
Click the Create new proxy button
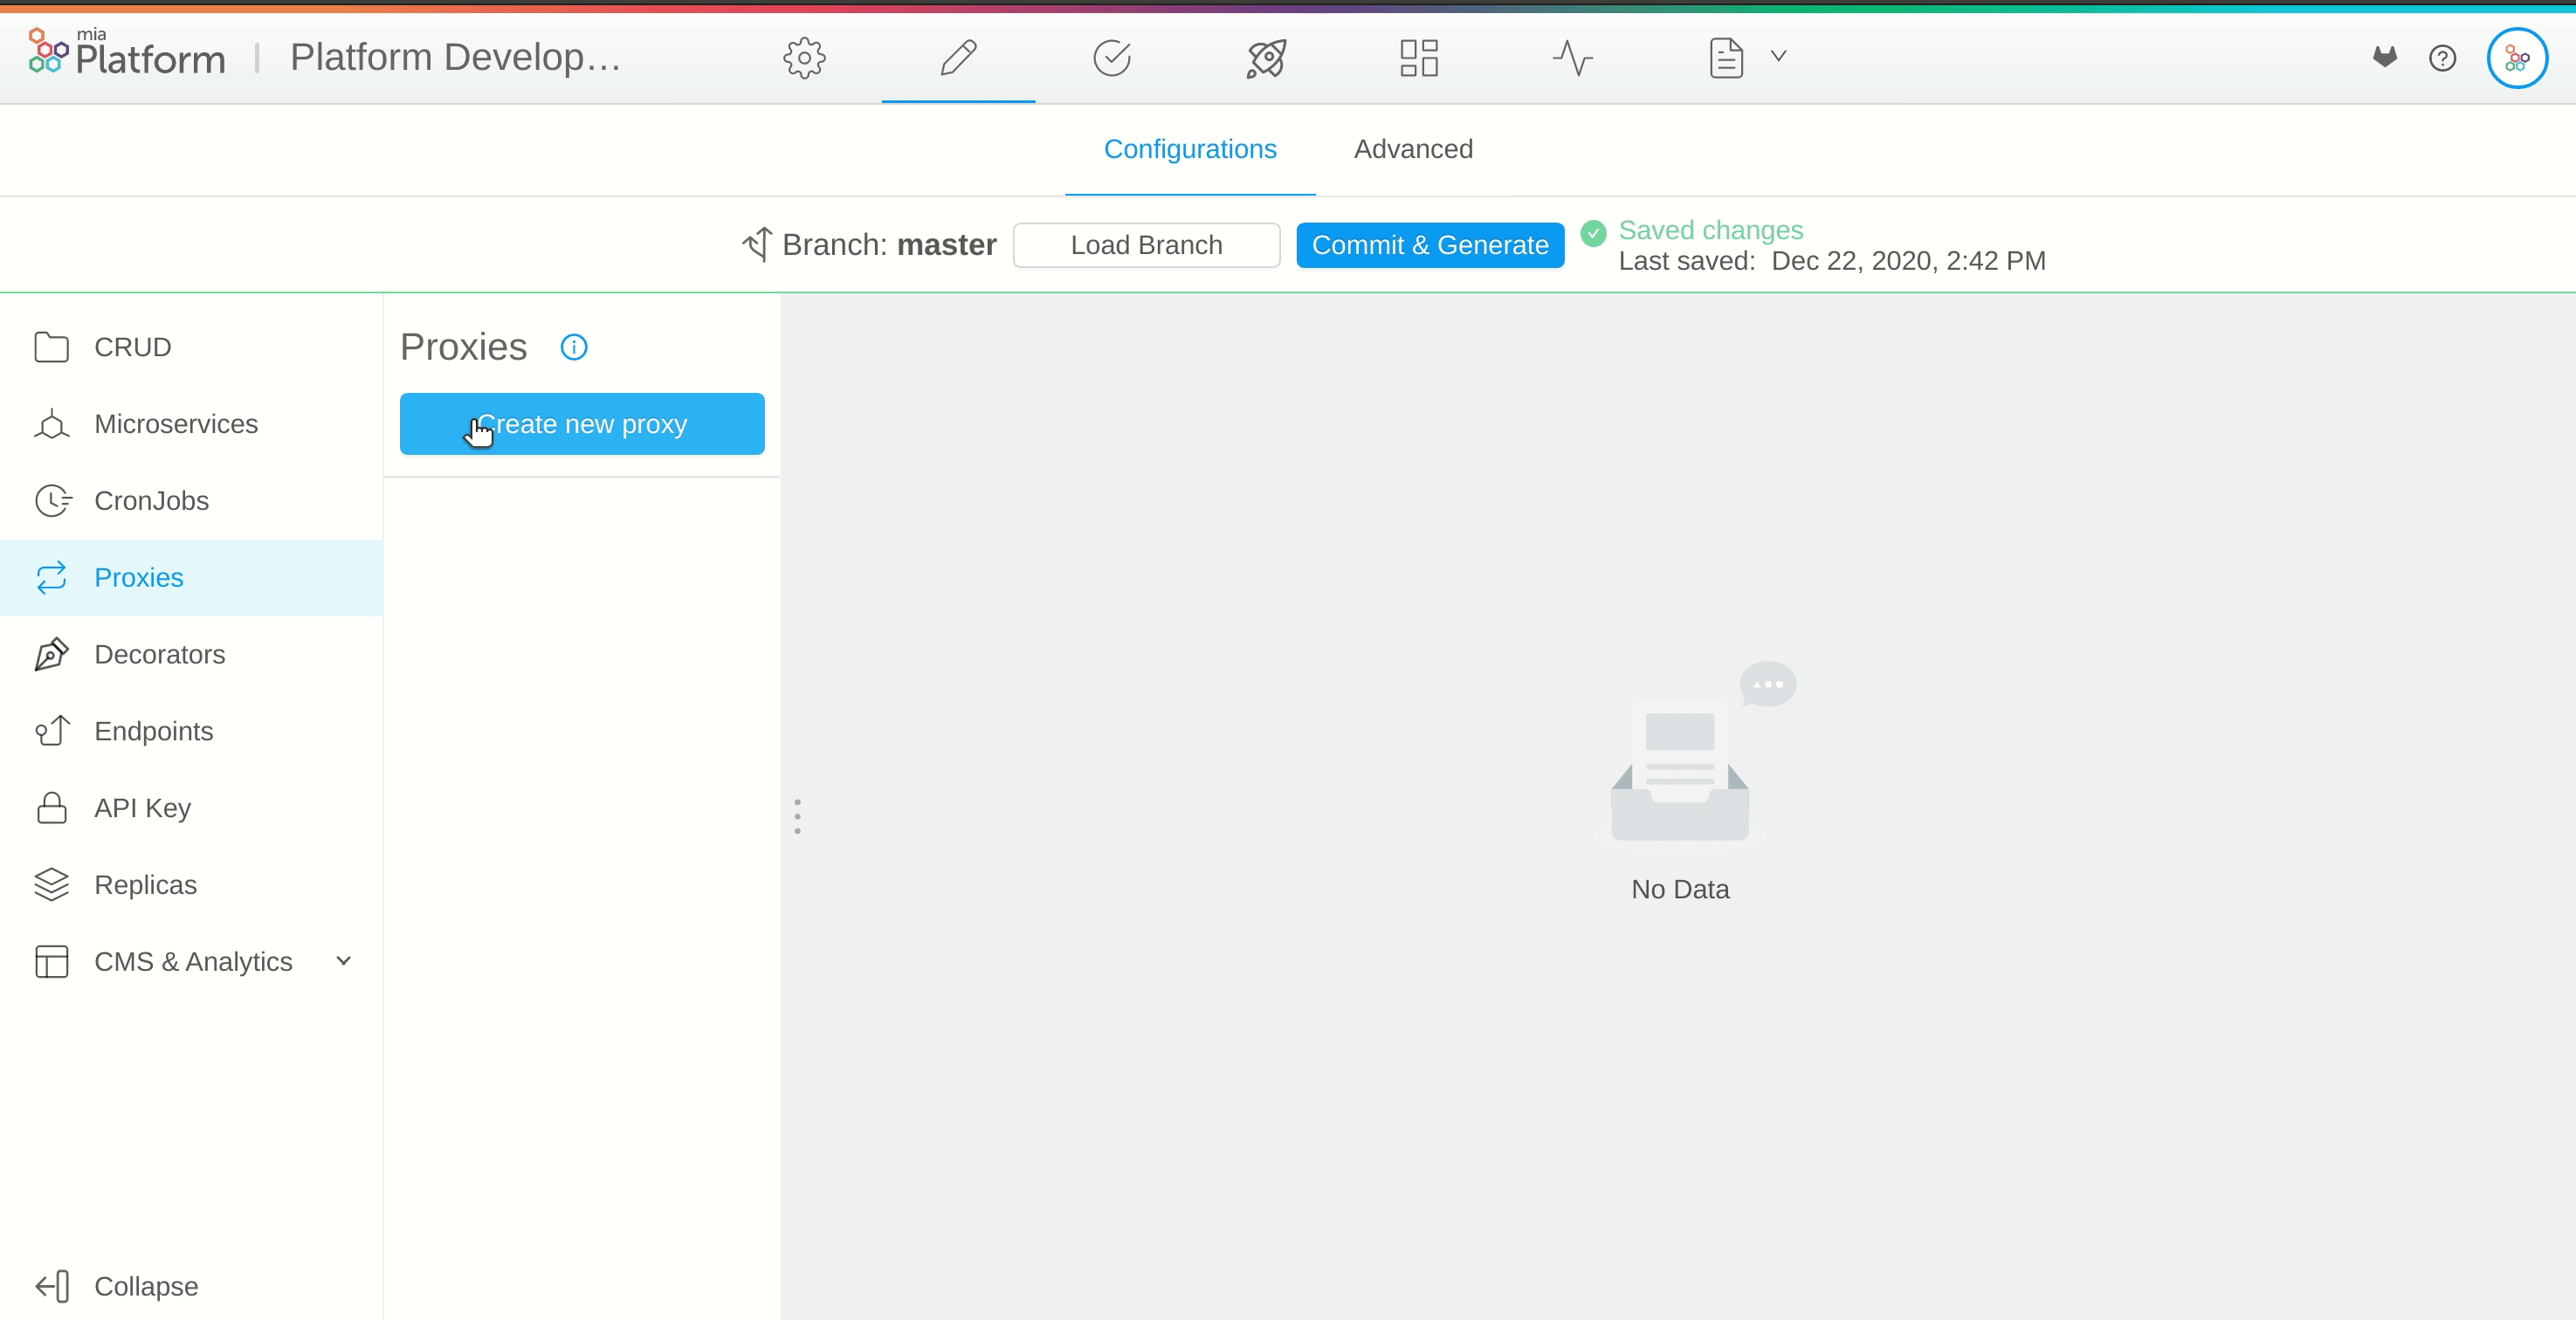[x=582, y=424]
